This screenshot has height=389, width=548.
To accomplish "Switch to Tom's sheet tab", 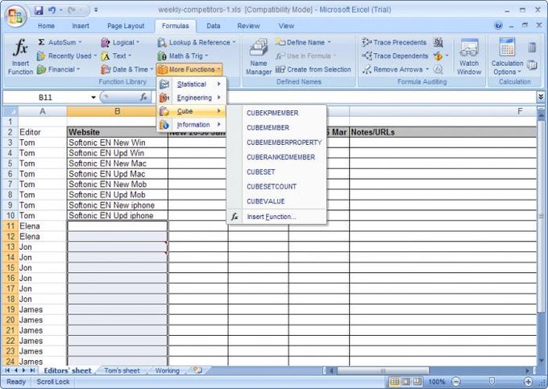I will (122, 370).
